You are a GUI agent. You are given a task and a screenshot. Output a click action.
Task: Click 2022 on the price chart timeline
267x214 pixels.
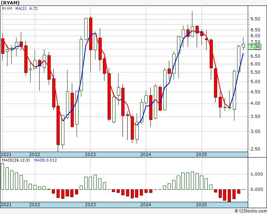pos(35,154)
